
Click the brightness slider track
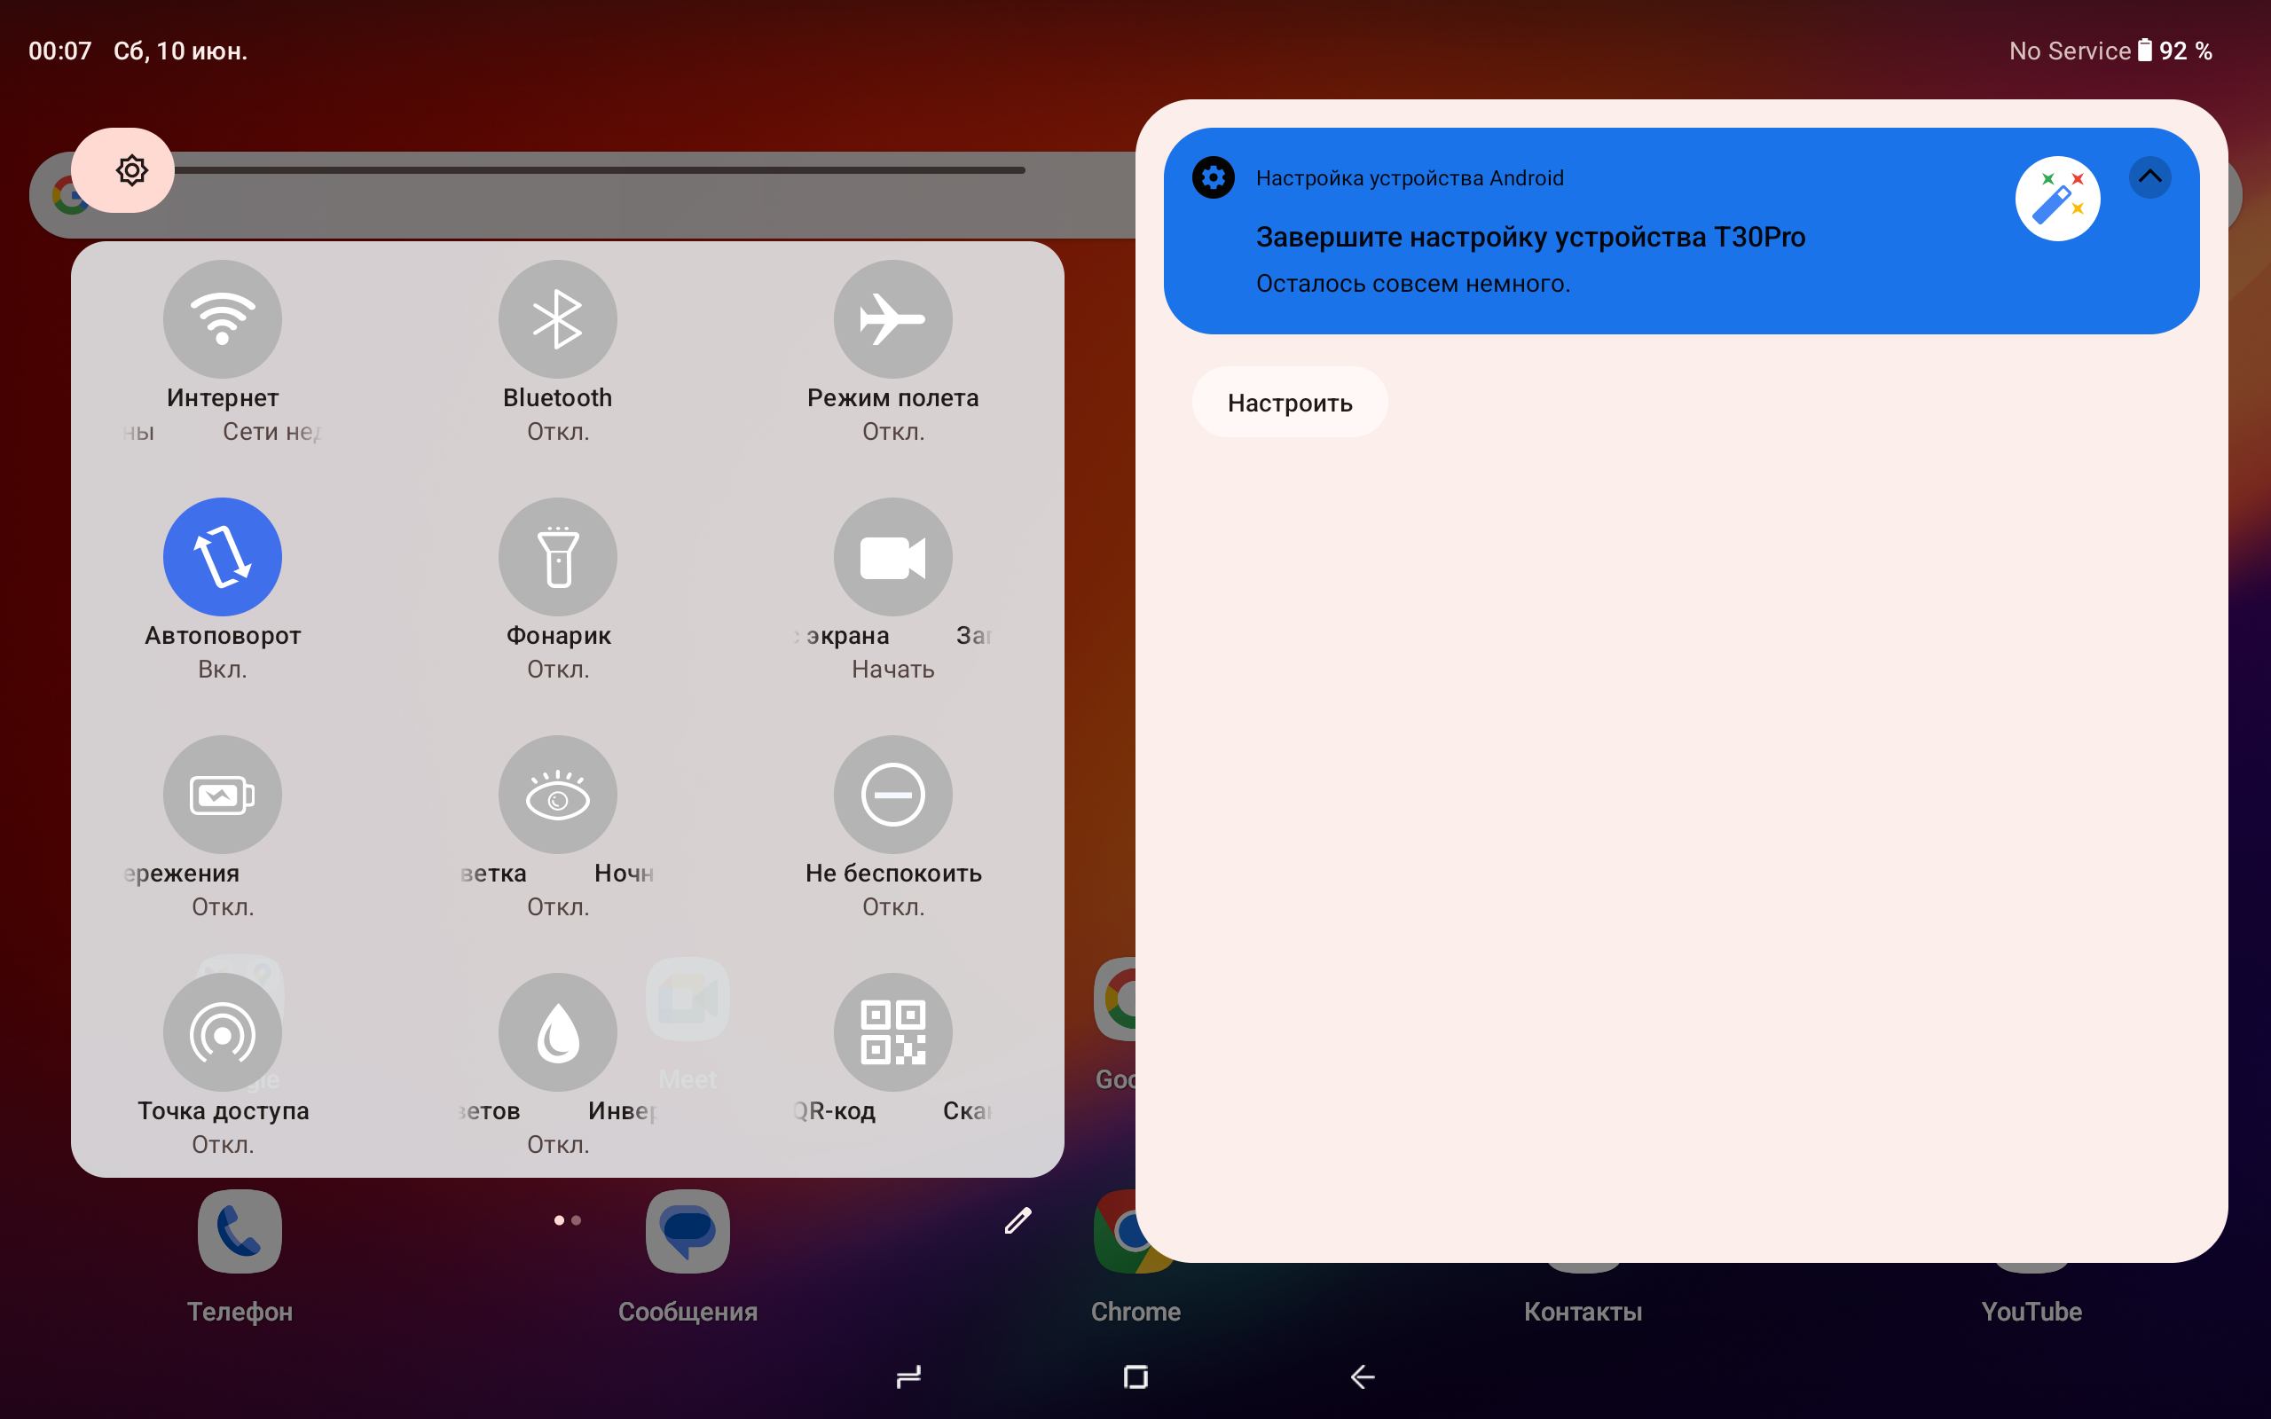[x=601, y=170]
